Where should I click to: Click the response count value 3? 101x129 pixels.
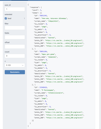pyautogui.click(x=41, y=10)
